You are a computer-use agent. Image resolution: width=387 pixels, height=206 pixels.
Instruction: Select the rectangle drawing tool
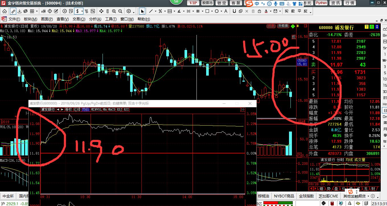pyautogui.click(x=207, y=11)
